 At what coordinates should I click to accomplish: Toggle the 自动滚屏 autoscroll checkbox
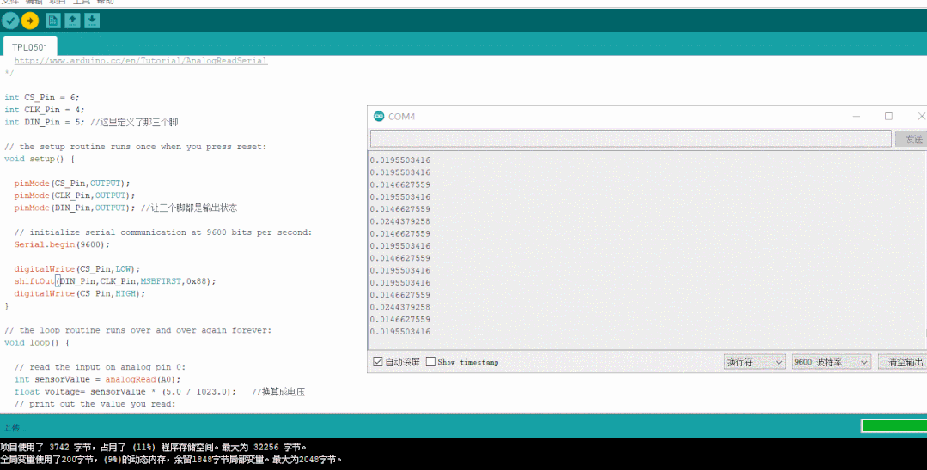coord(378,361)
